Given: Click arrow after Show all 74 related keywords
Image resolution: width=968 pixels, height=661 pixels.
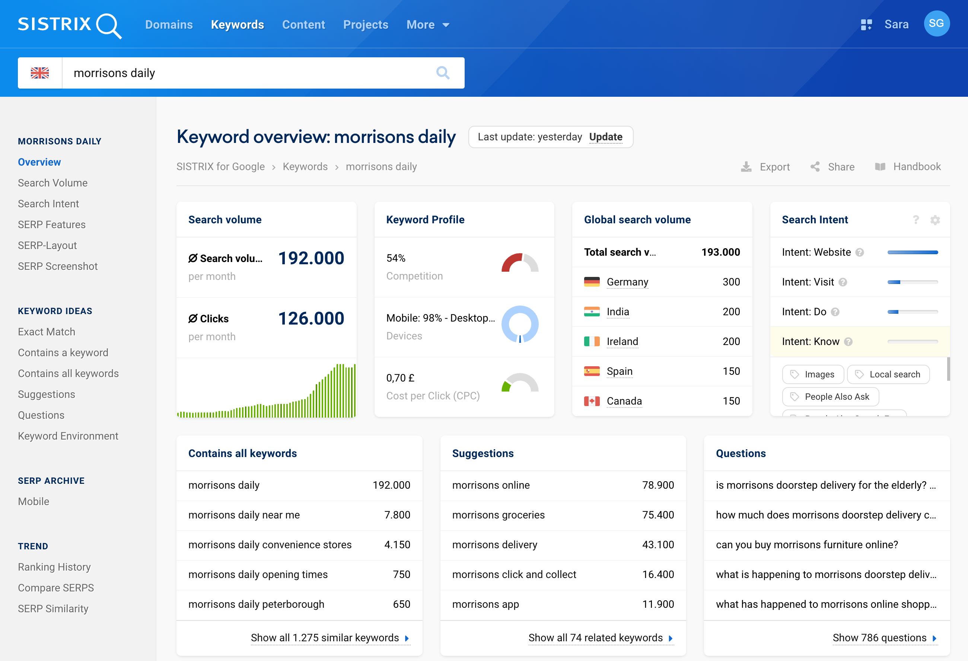Looking at the screenshot, I should click(x=670, y=639).
